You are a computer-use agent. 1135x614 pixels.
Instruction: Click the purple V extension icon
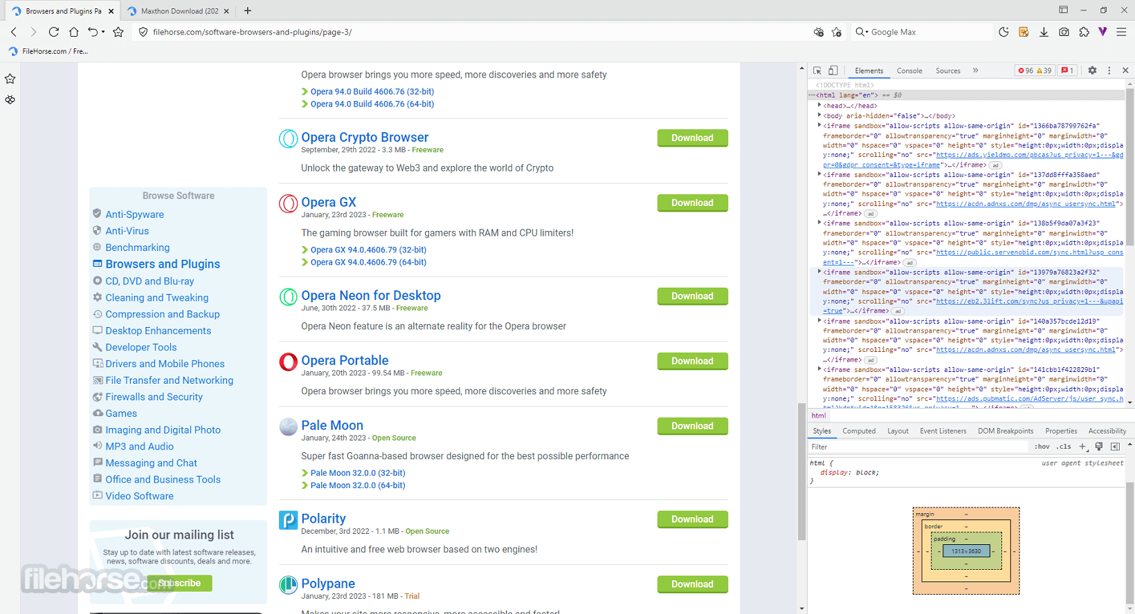(x=1102, y=32)
